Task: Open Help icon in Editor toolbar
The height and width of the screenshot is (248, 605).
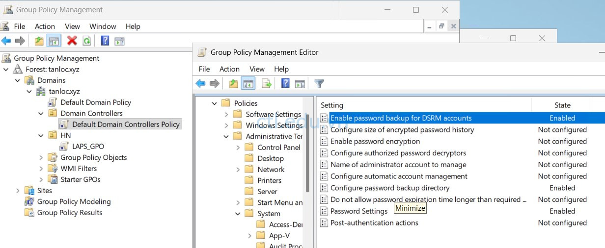Action: [x=285, y=84]
